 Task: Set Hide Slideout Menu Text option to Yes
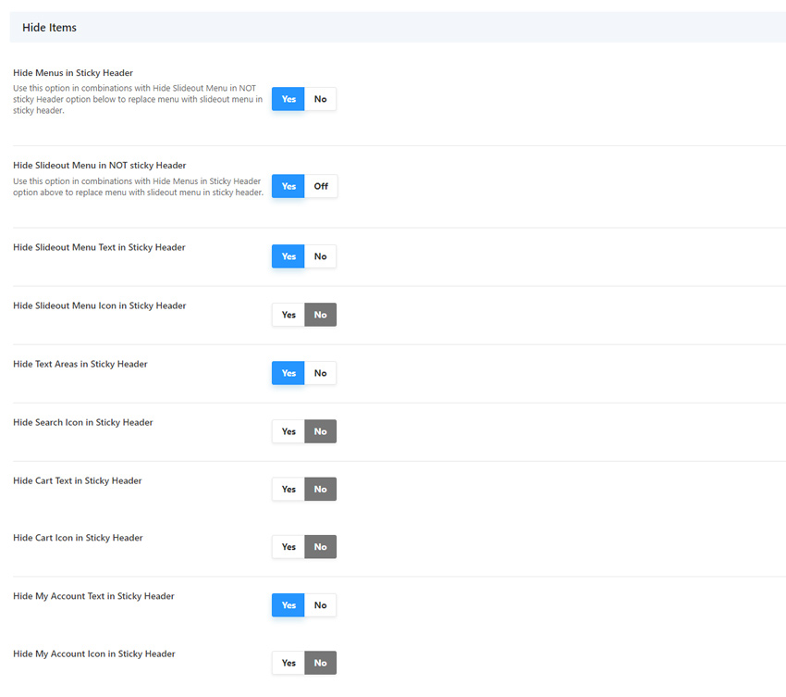[289, 256]
